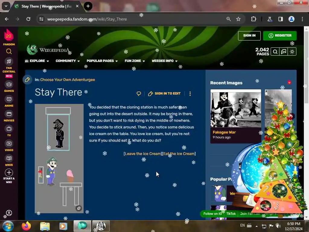The image size is (309, 232).
Task: Show hidden system tray icons
Action: (256, 226)
